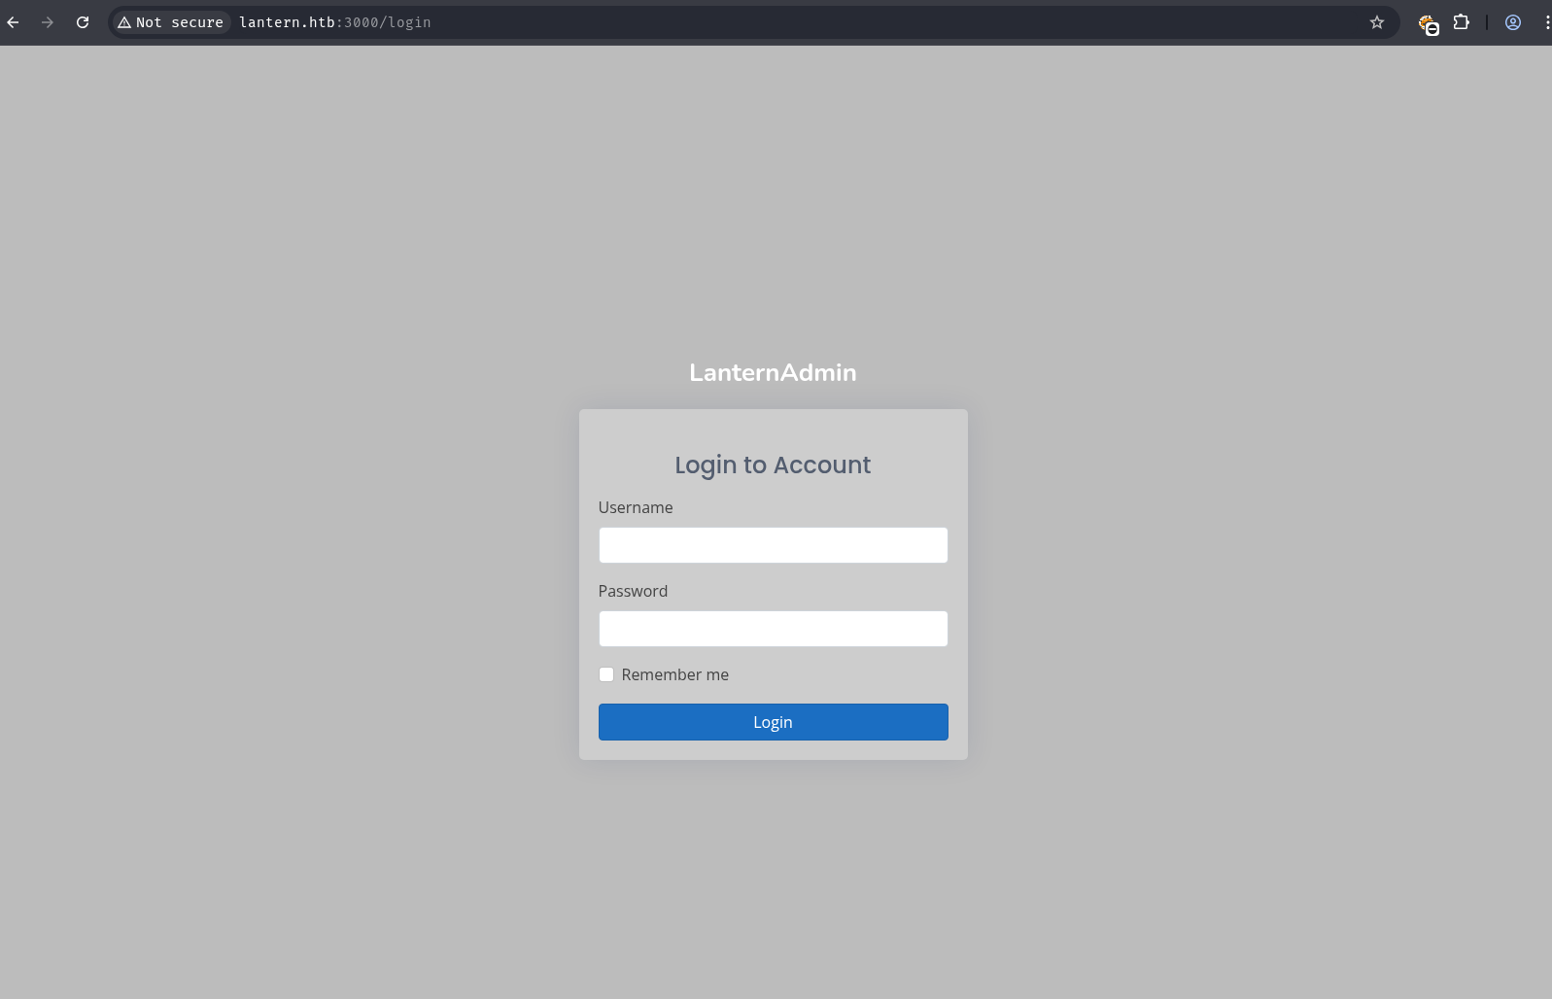
Task: Focus the Password input box
Action: pos(773,629)
